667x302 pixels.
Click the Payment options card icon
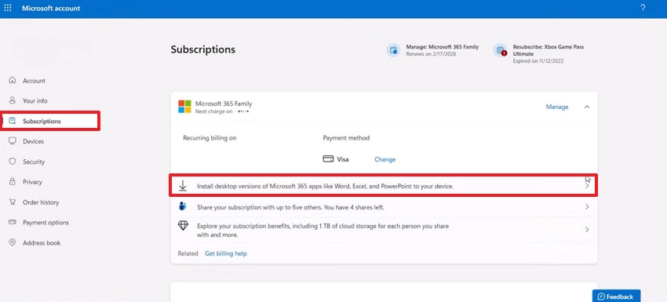13,222
